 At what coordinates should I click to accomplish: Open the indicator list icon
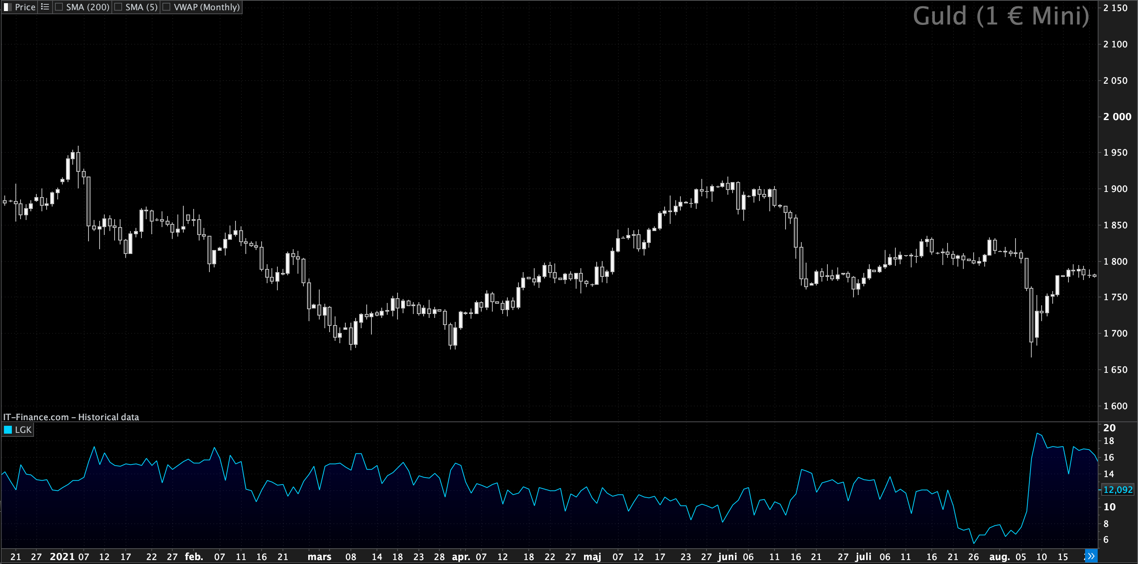(x=45, y=7)
